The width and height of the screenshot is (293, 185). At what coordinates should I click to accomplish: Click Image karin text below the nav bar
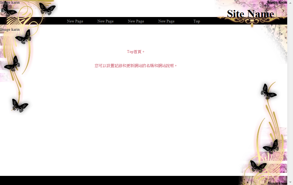tap(10, 29)
